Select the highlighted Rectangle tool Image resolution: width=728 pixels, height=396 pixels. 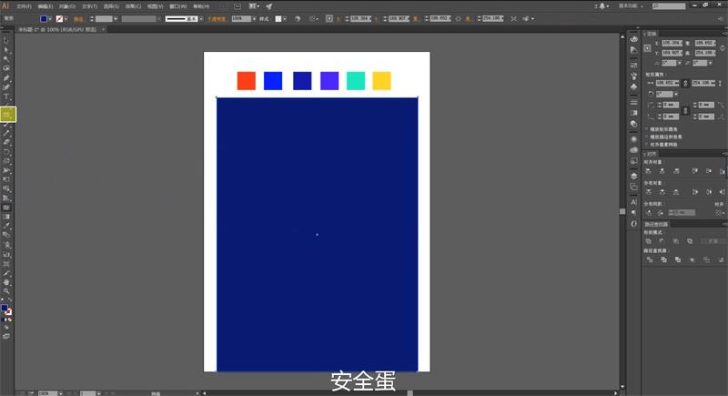(x=8, y=114)
